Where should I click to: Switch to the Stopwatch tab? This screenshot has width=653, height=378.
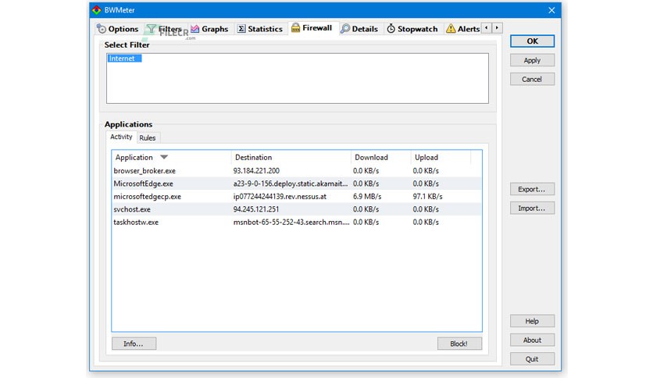click(412, 29)
